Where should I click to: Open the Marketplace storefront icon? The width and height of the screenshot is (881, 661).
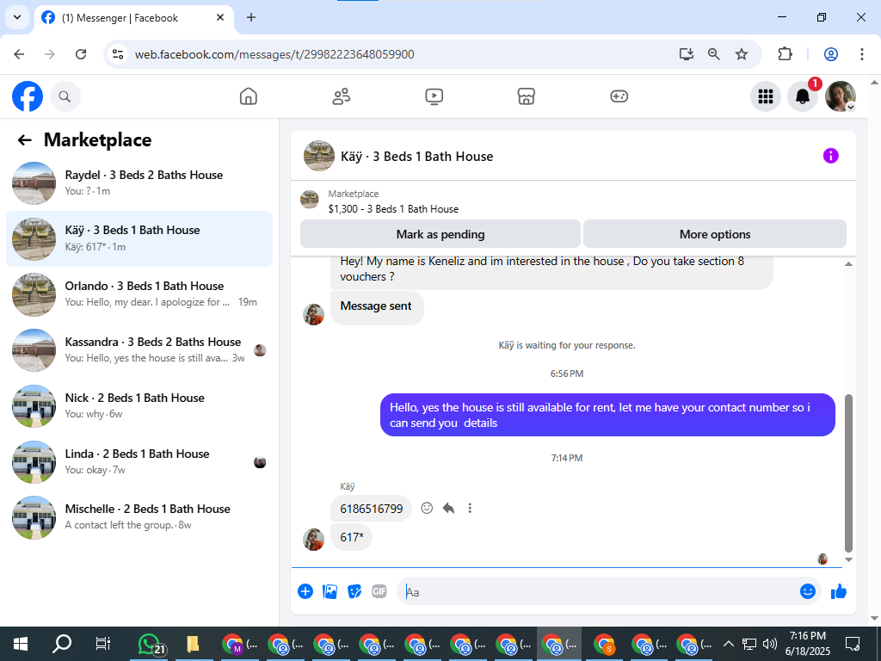[x=526, y=96]
